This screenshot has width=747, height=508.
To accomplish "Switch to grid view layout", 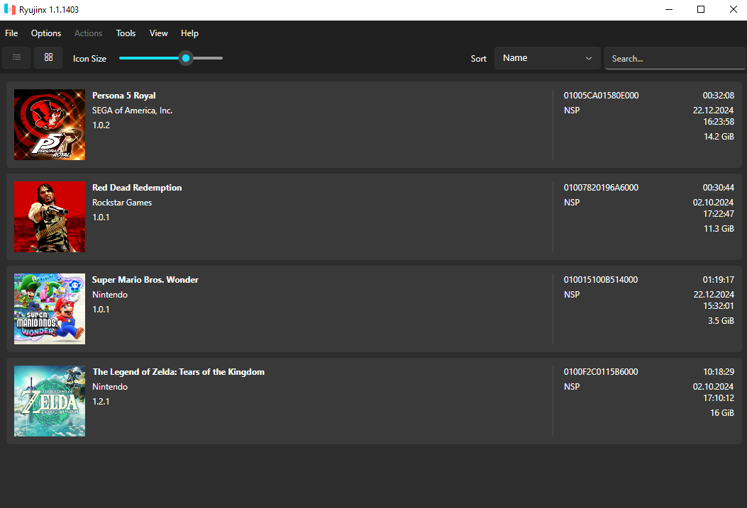I will [48, 57].
